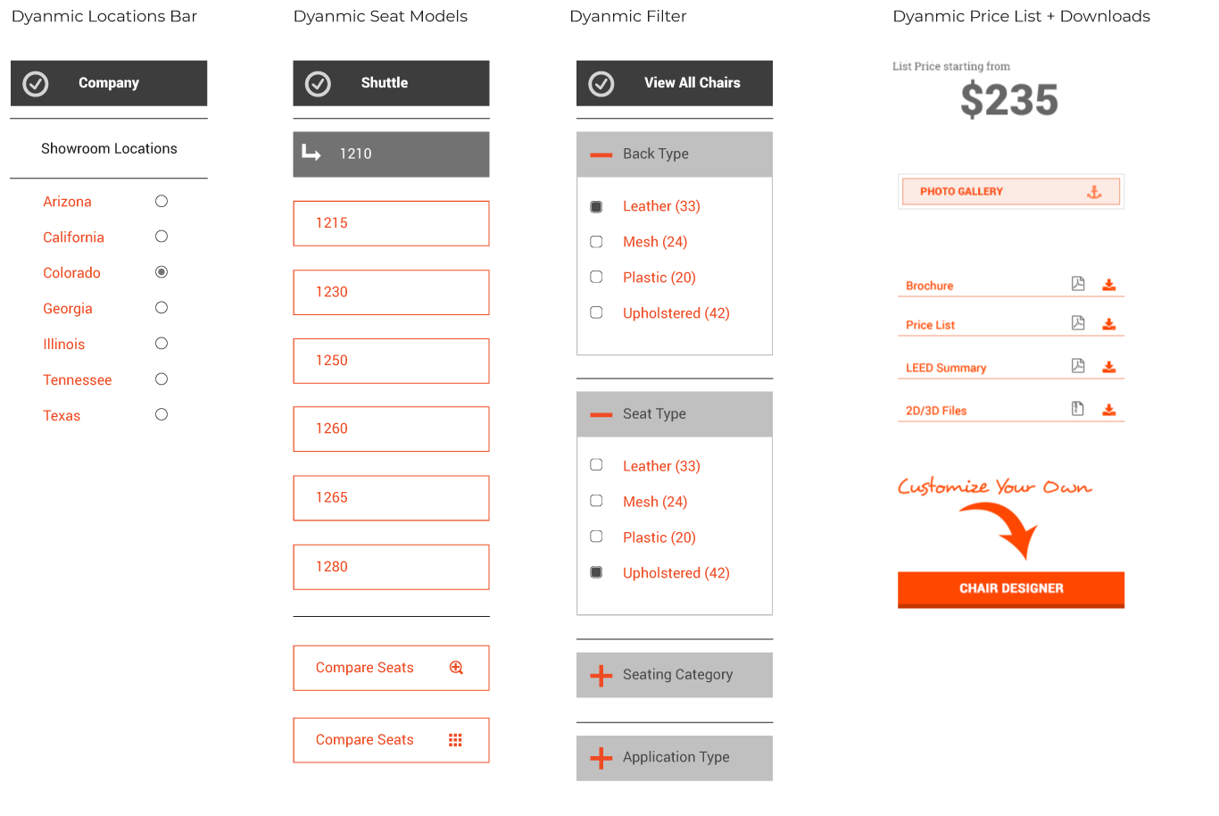Viewport: 1219px width, 816px height.
Task: Choose seat model 1280 from the list
Action: pyautogui.click(x=391, y=567)
